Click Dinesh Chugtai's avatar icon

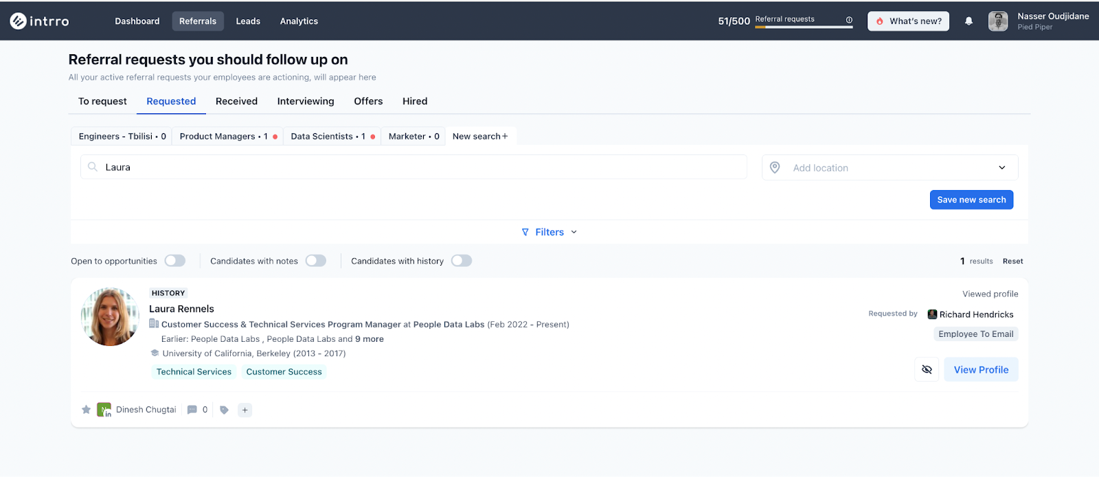click(104, 410)
